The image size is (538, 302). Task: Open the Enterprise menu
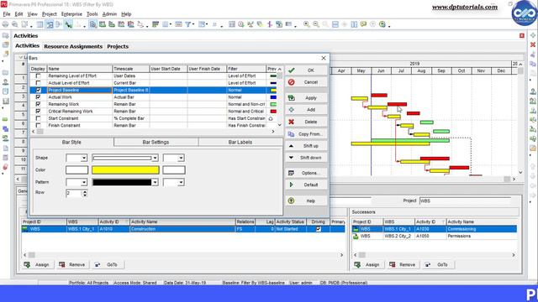[x=71, y=14]
